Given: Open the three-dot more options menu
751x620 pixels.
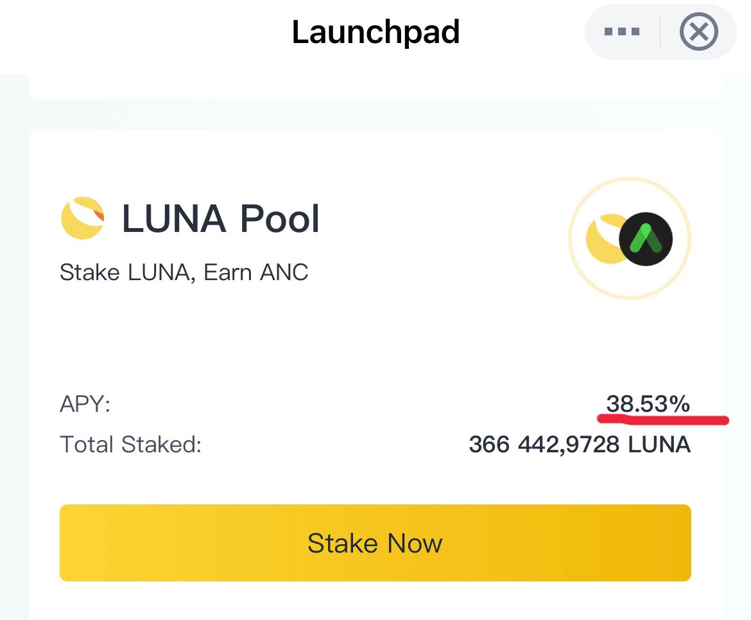Looking at the screenshot, I should click(622, 31).
